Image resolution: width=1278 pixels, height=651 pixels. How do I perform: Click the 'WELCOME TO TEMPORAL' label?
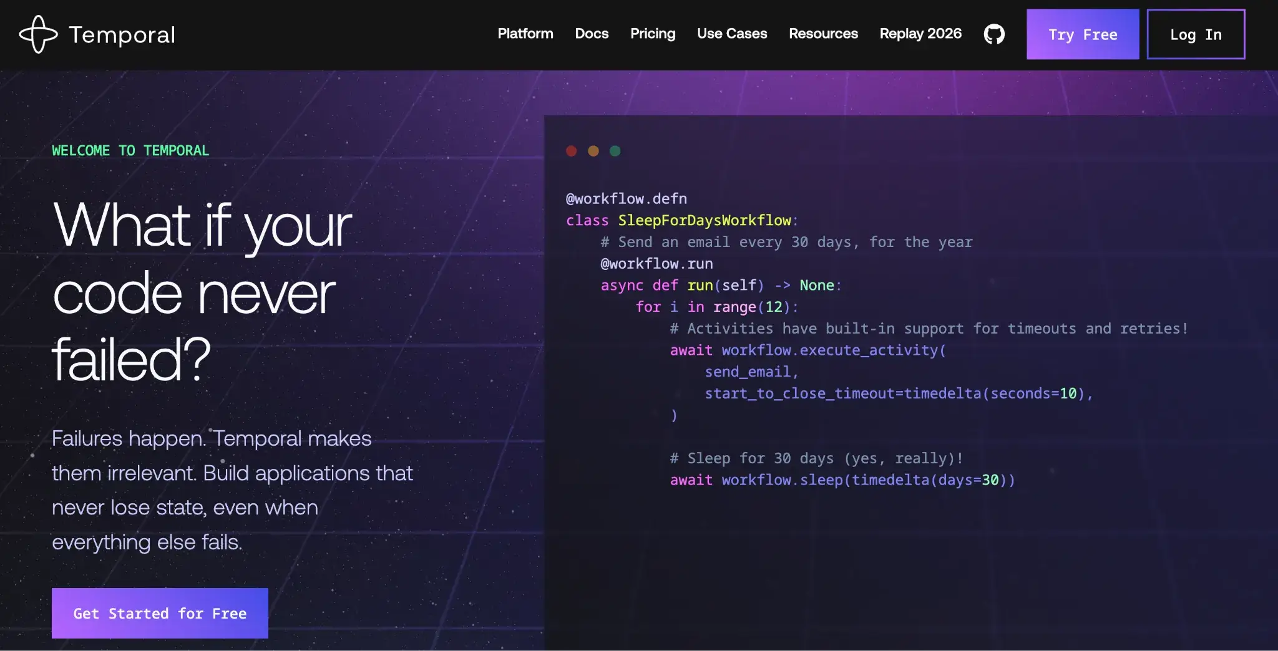(130, 150)
